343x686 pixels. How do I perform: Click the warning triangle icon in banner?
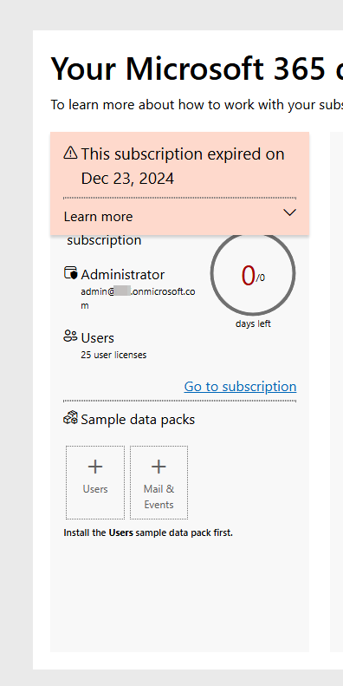pos(70,153)
